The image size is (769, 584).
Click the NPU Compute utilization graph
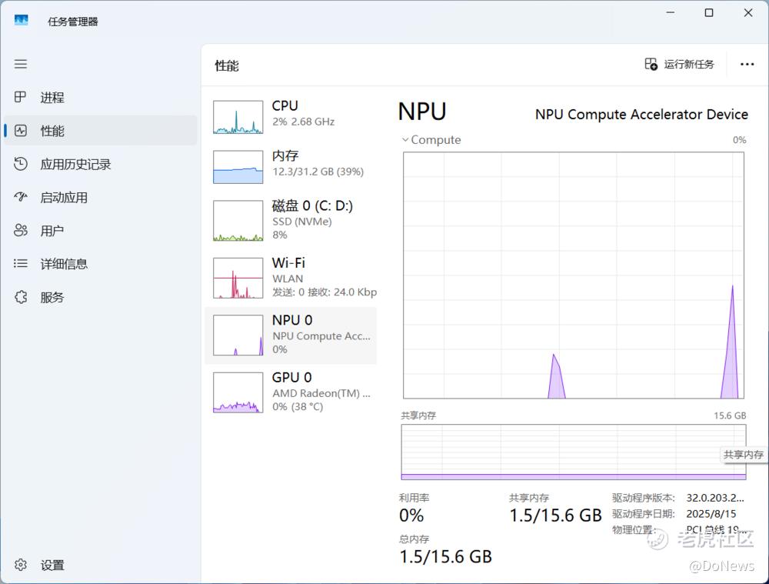pyautogui.click(x=574, y=275)
